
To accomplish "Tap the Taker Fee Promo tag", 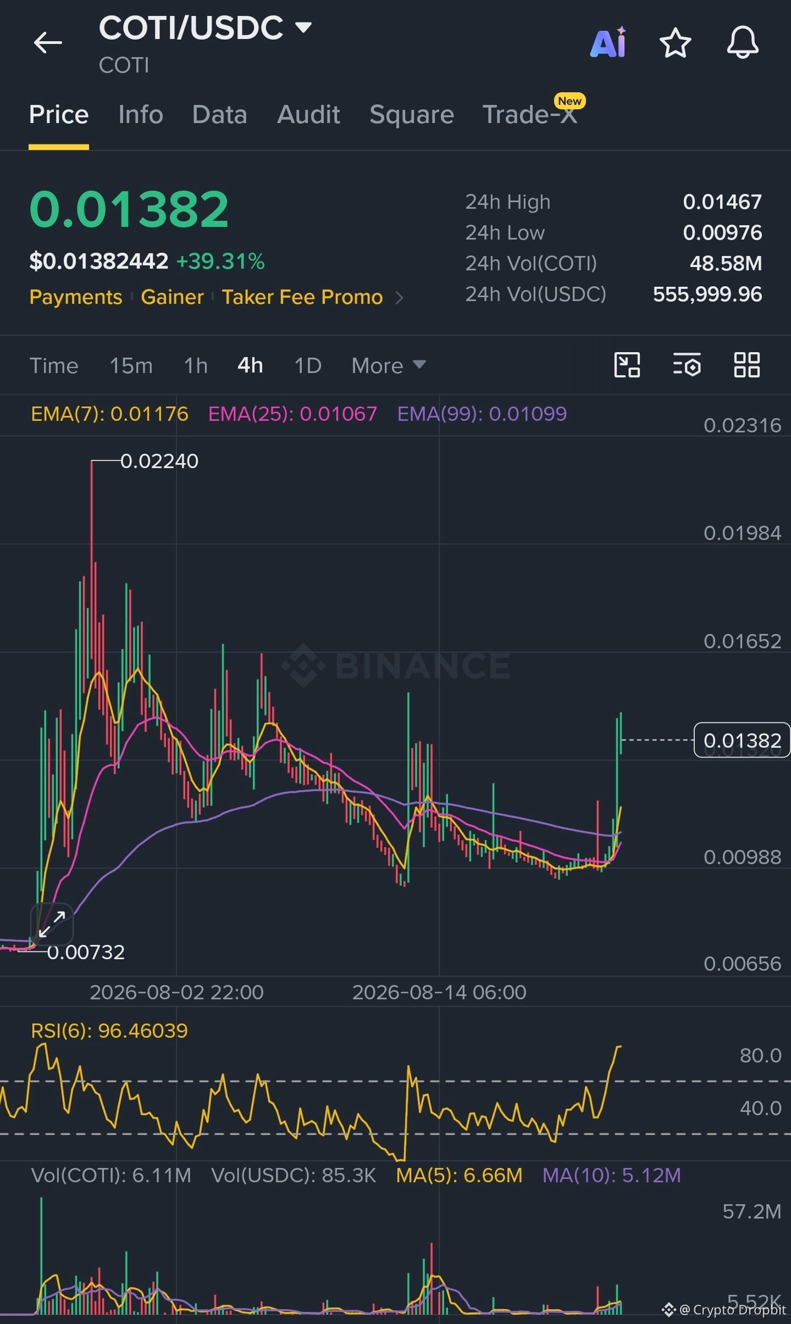I will [x=302, y=297].
